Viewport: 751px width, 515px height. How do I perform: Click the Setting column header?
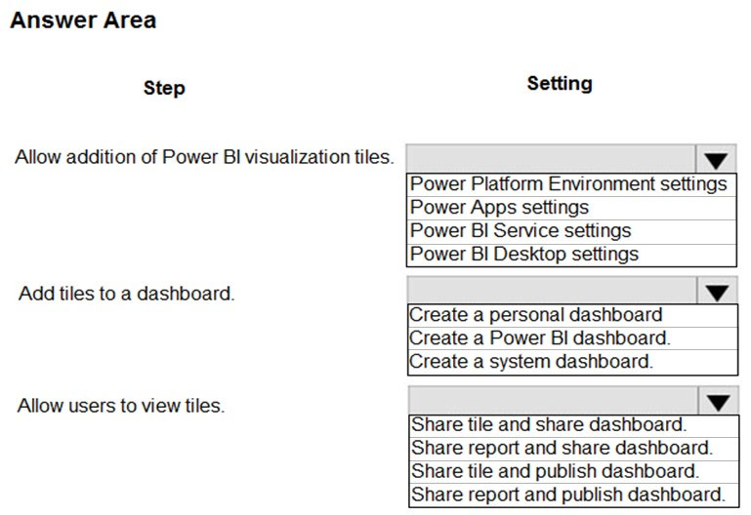[x=560, y=84]
